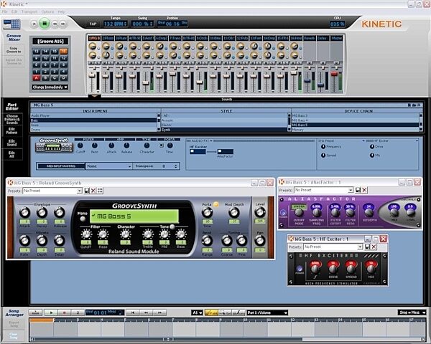
Task: Mute mixer channel 1 MG B
Action: (x=91, y=63)
